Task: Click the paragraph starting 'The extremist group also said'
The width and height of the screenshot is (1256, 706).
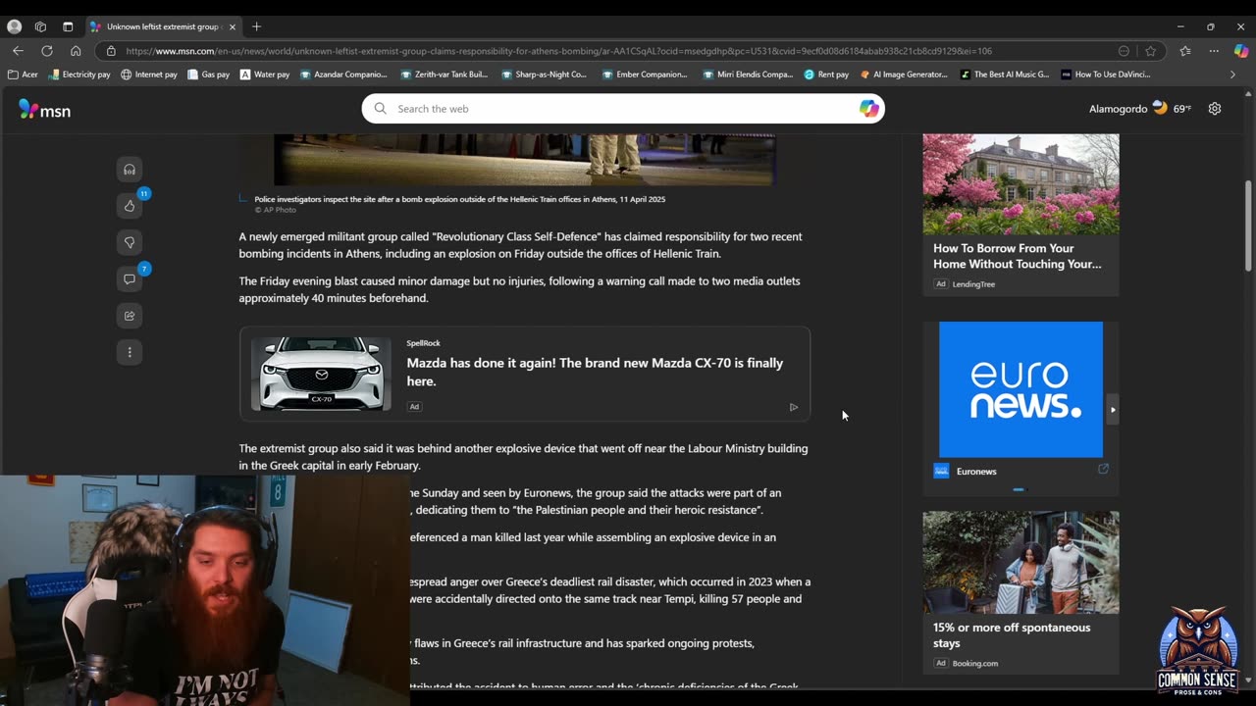Action: pyautogui.click(x=523, y=457)
